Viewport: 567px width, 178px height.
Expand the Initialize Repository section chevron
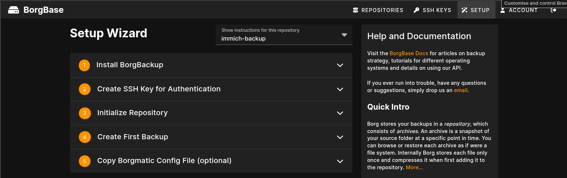tap(340, 113)
